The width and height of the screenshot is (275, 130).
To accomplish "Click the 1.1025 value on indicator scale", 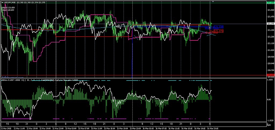I will (271, 80).
